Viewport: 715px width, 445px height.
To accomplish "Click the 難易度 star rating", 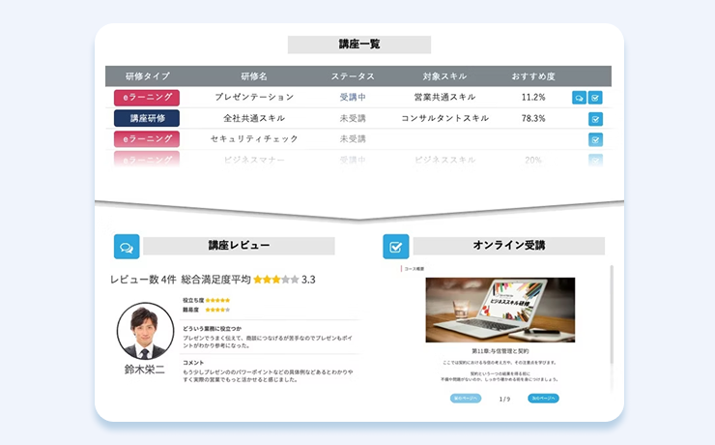I will (217, 310).
